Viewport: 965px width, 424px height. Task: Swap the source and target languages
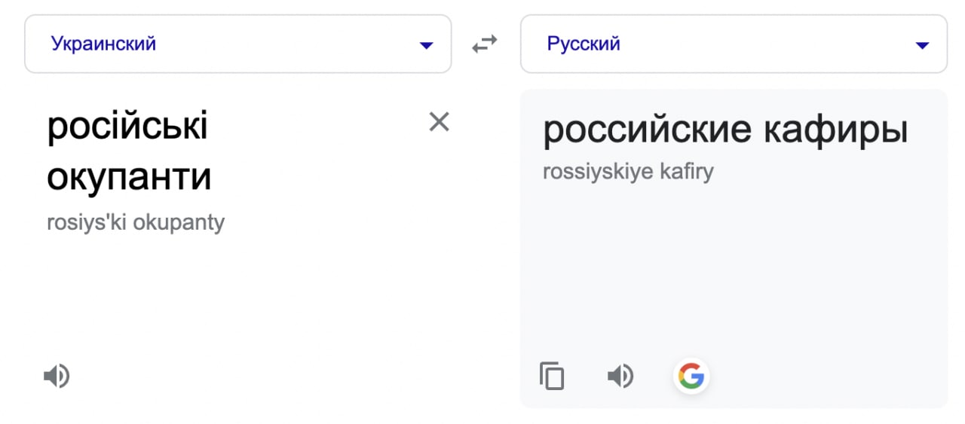pyautogui.click(x=485, y=45)
